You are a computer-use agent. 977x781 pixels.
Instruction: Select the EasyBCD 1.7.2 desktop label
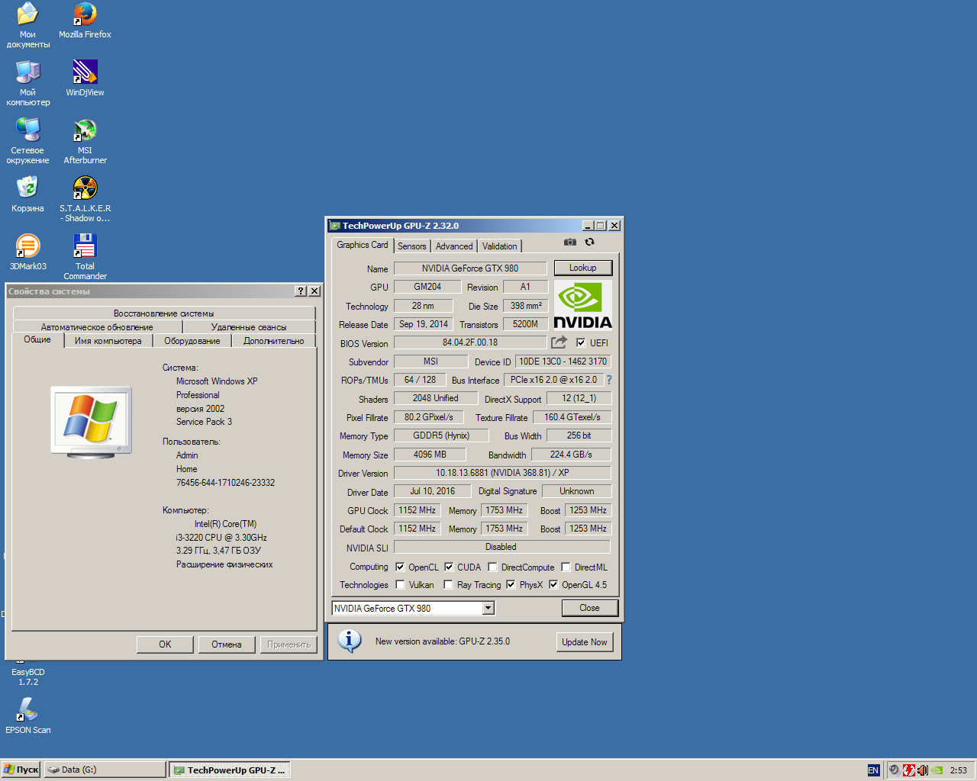27,677
